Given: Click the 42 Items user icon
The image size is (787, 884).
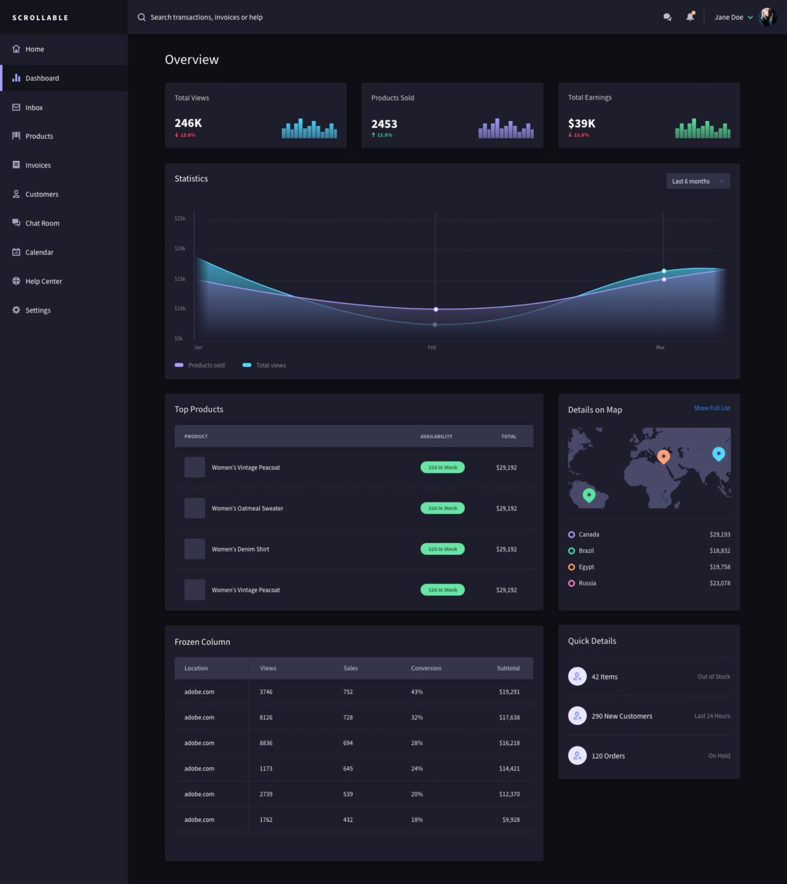Looking at the screenshot, I should coord(577,676).
